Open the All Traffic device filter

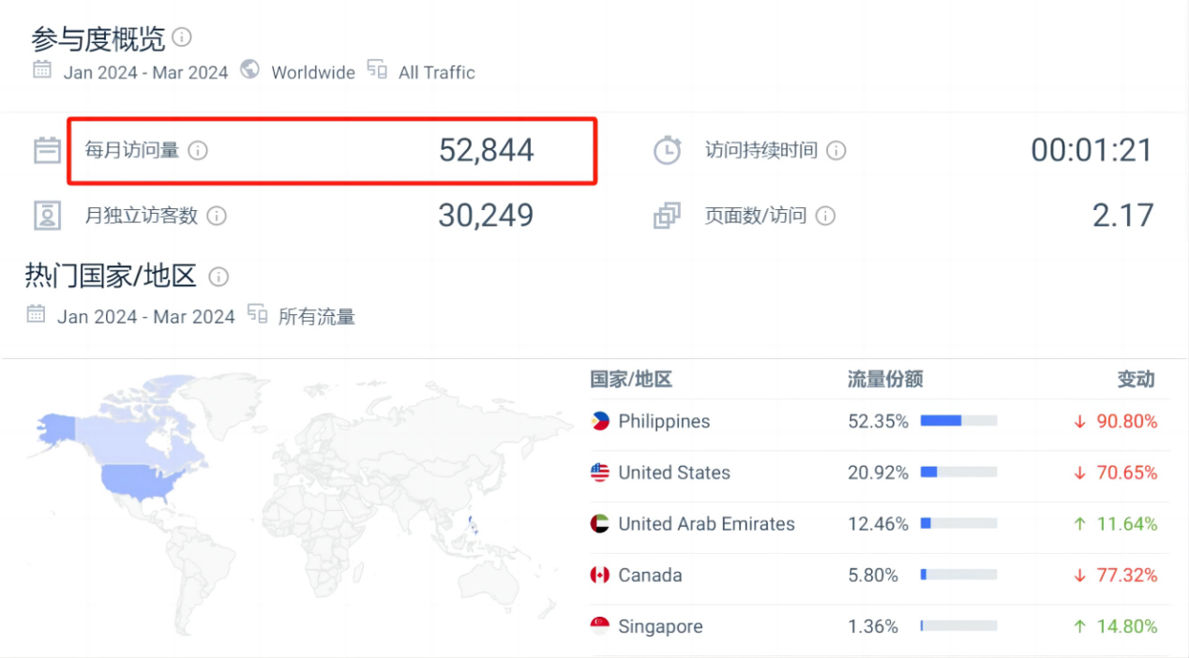pos(436,72)
